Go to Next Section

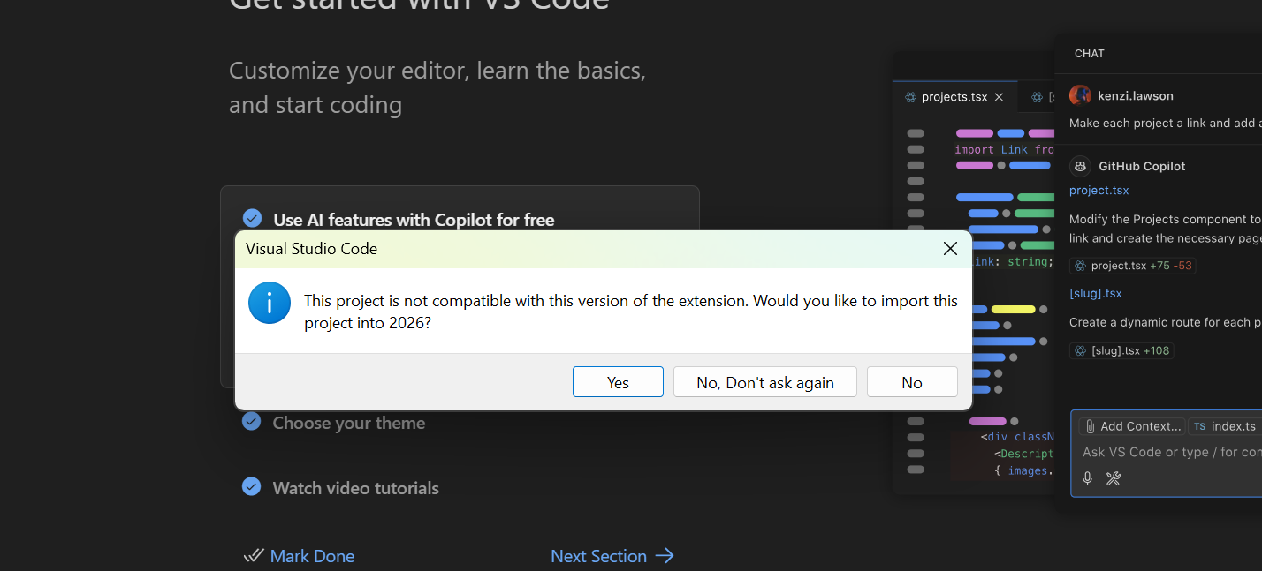(598, 556)
